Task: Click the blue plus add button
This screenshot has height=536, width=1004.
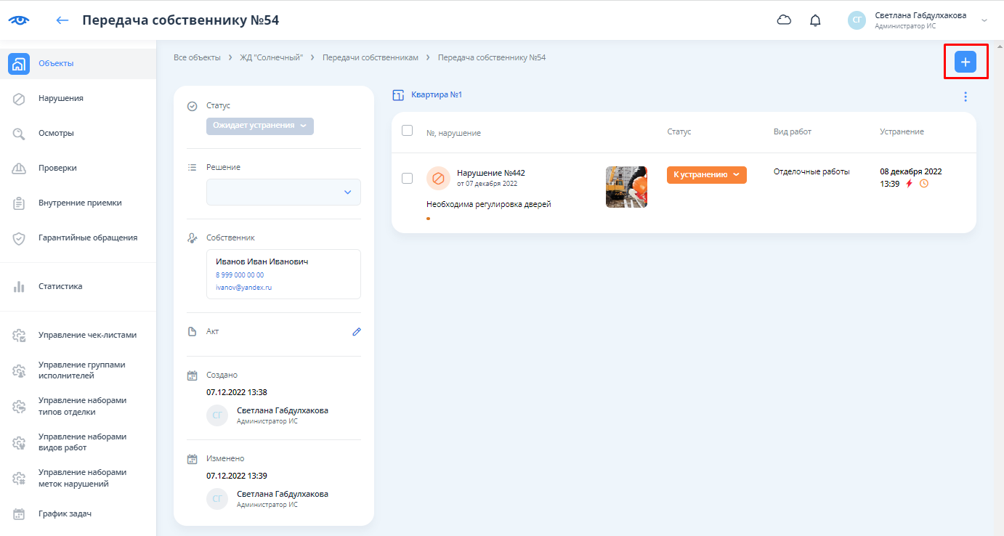Action: [x=965, y=62]
